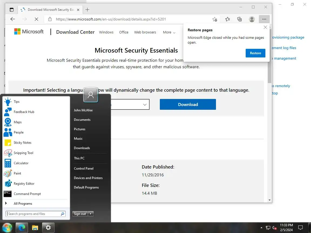Close the Restore pages popup
Screen dimensions: 311x233
265,27
